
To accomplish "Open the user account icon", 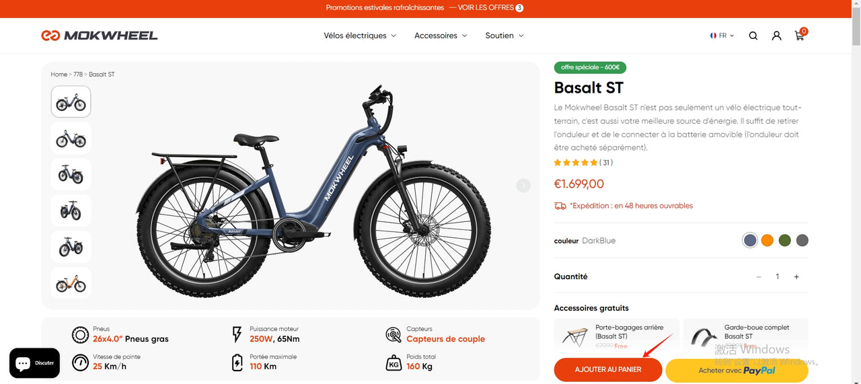I will tap(776, 36).
